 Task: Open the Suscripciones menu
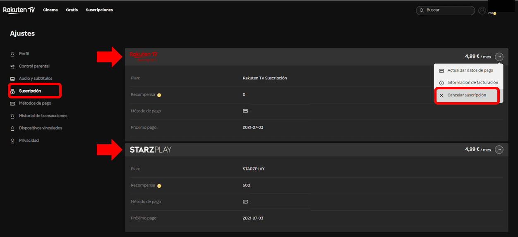[x=99, y=10]
